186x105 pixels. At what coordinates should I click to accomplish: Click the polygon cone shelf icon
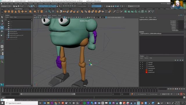[x=16, y=12]
